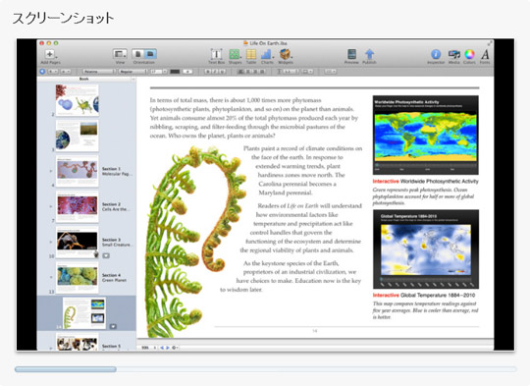Switch to landscape orientation

150,54
